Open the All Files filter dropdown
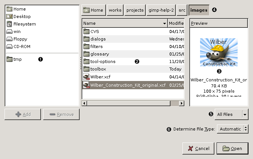The width and height of the screenshot is (253, 159). coord(231,114)
